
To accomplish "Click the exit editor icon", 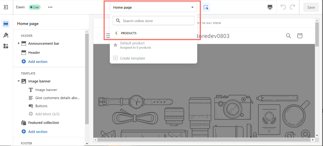I will [6, 7].
